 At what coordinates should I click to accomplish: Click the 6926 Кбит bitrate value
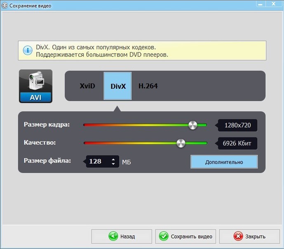[237, 143]
